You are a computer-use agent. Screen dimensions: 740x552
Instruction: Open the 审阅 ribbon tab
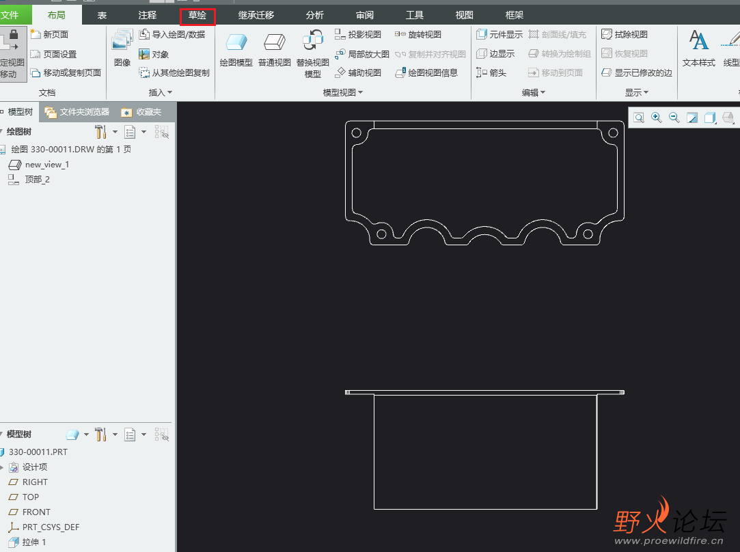365,15
